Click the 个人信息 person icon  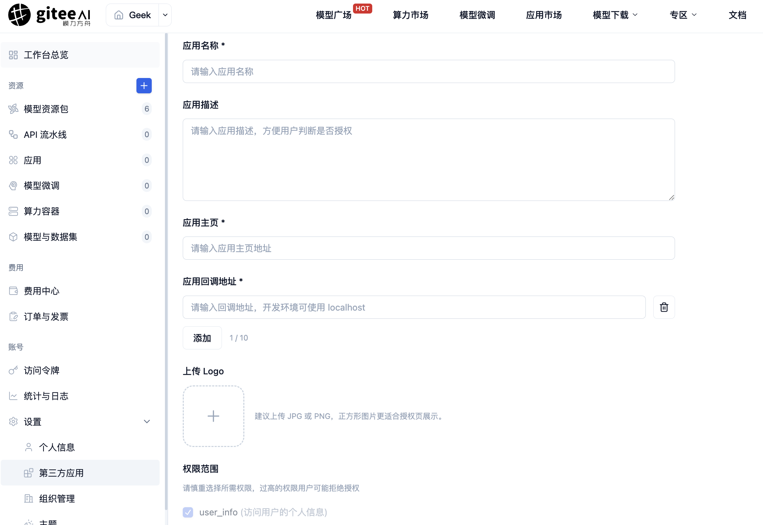(28, 447)
